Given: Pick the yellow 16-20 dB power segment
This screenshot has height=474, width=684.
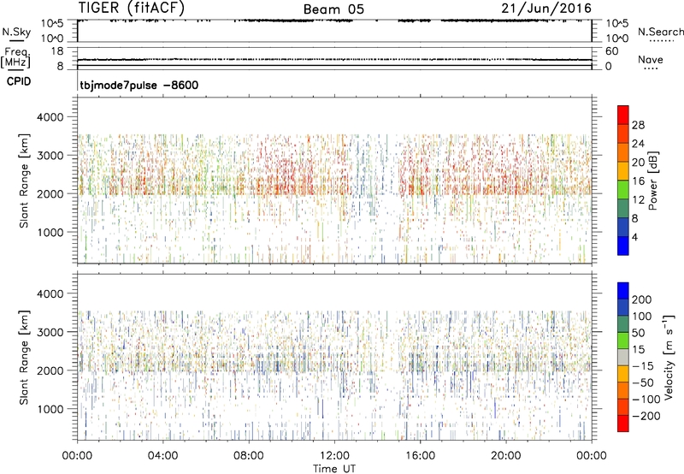Looking at the screenshot, I should 623,170.
